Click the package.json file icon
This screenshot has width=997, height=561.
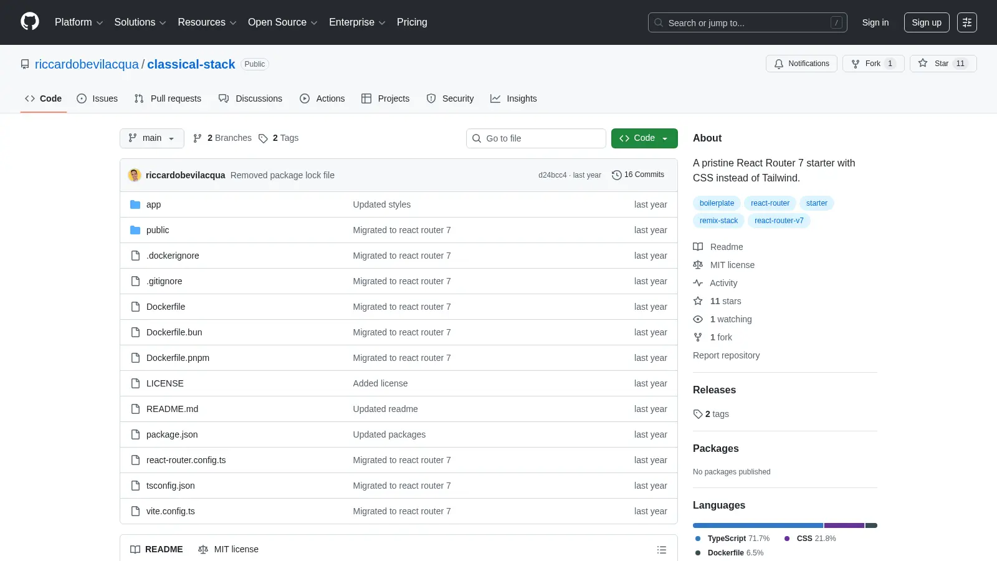pyautogui.click(x=135, y=434)
